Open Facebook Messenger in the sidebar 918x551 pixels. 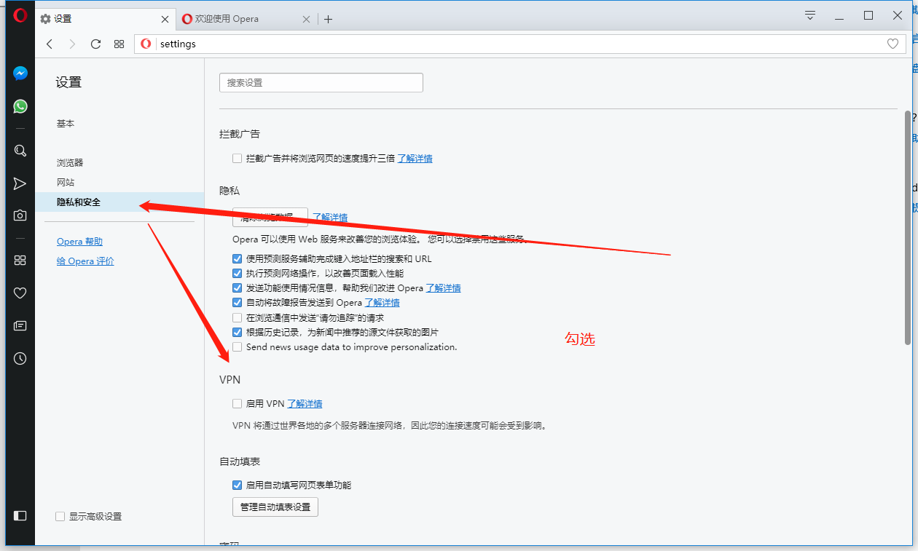20,74
